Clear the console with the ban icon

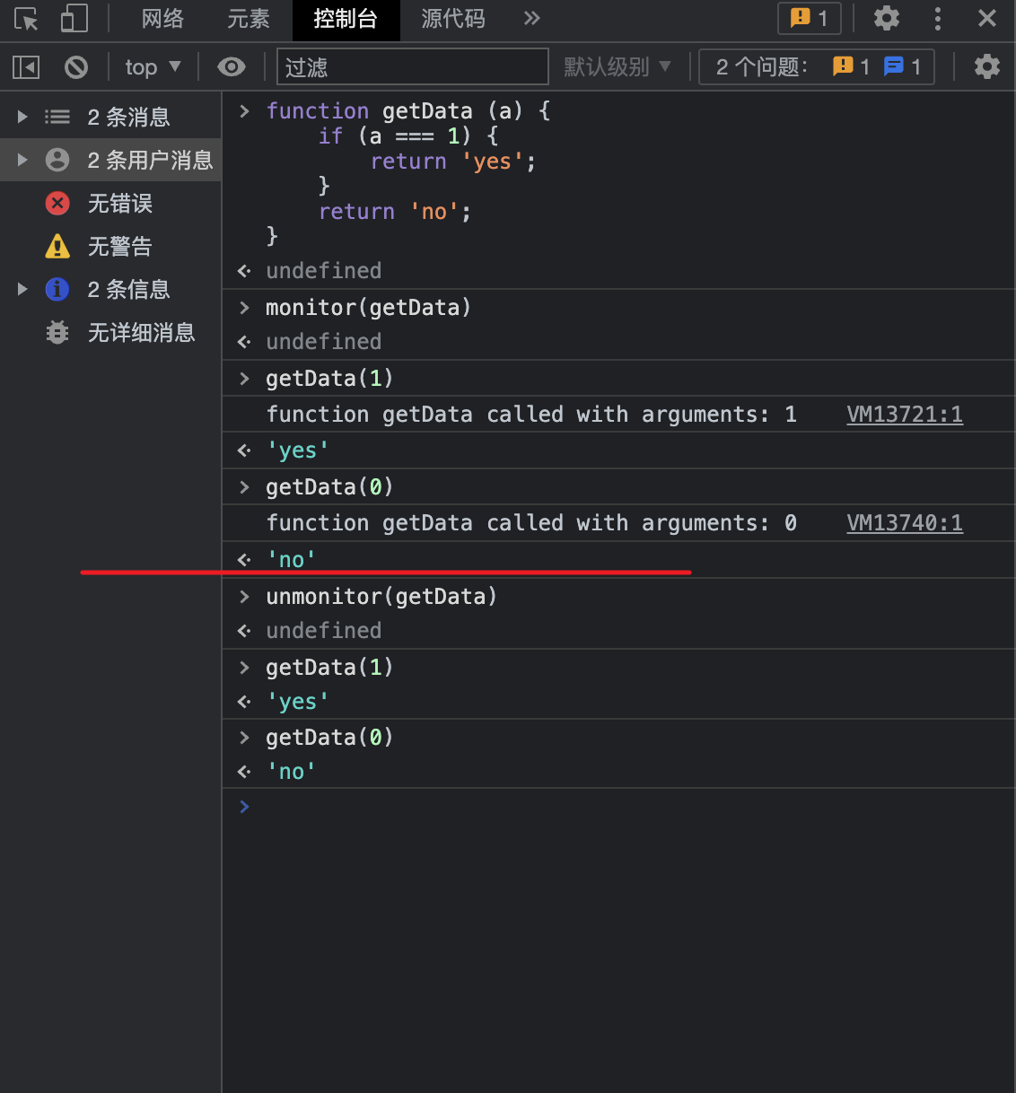pos(76,67)
